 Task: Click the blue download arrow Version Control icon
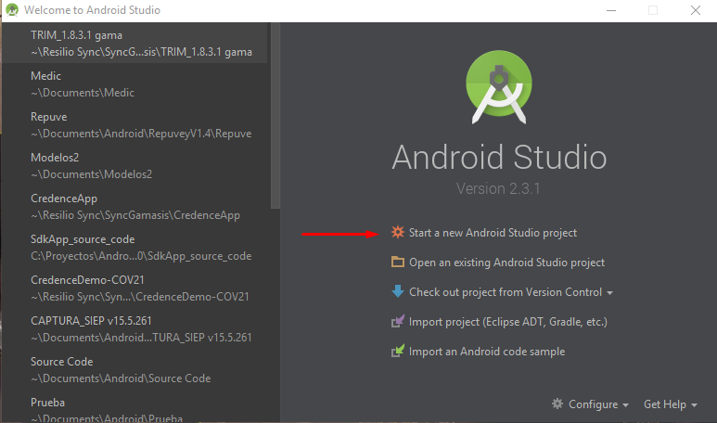point(398,291)
